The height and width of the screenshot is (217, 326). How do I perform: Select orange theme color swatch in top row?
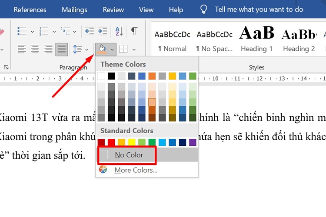coord(152,76)
